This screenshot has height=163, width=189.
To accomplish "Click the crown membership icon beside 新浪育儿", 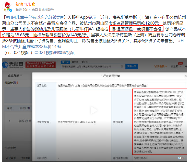I will pyautogui.click(x=33, y=4).
